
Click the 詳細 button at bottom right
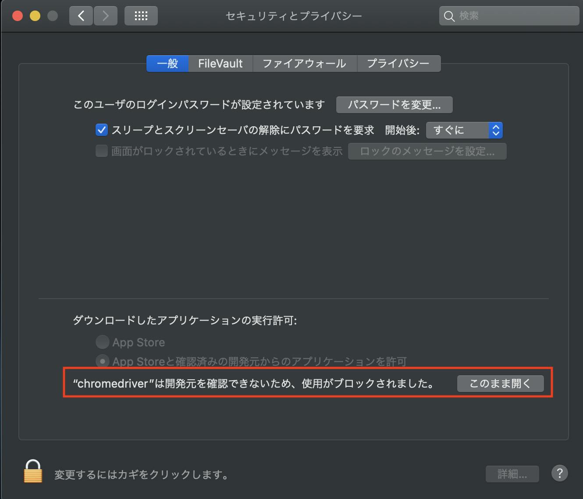click(x=512, y=474)
